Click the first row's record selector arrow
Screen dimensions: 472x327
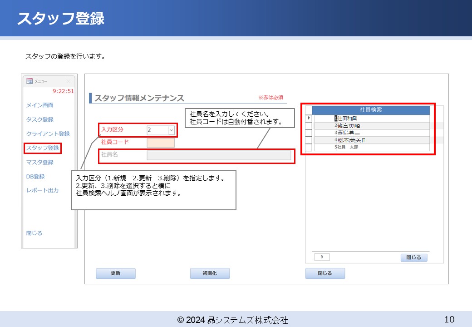[x=309, y=118]
